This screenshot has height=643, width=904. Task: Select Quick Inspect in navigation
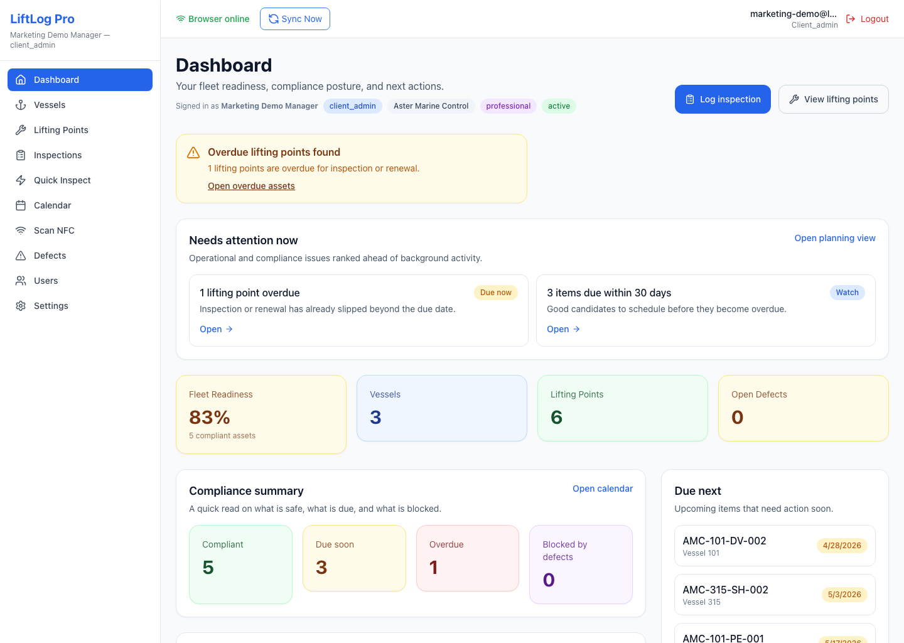click(80, 180)
